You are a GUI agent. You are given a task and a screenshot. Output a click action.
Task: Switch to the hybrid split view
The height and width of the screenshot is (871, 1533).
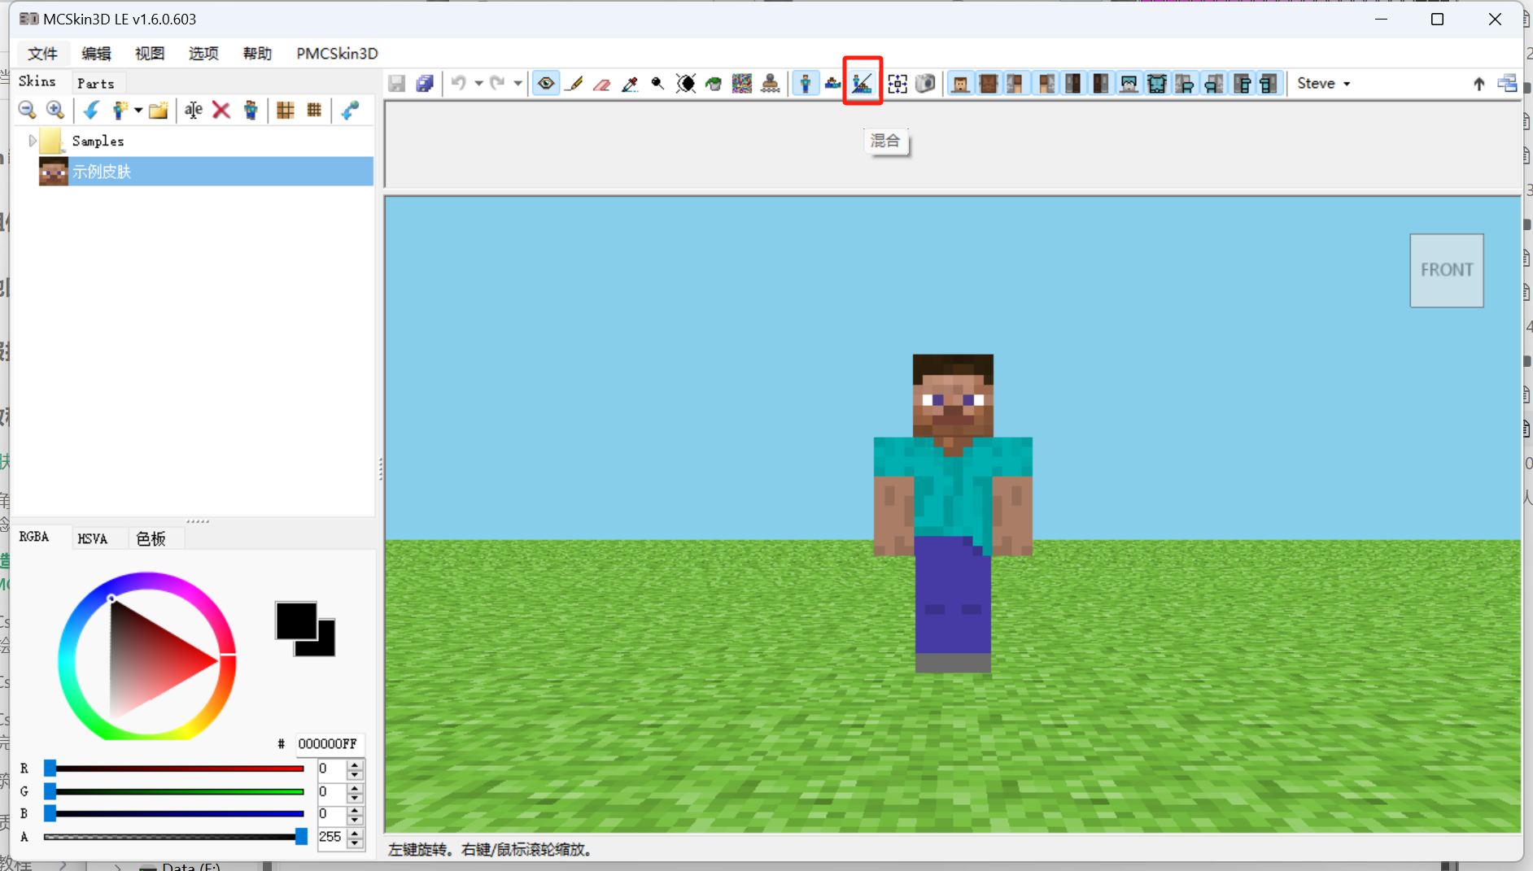click(x=863, y=83)
